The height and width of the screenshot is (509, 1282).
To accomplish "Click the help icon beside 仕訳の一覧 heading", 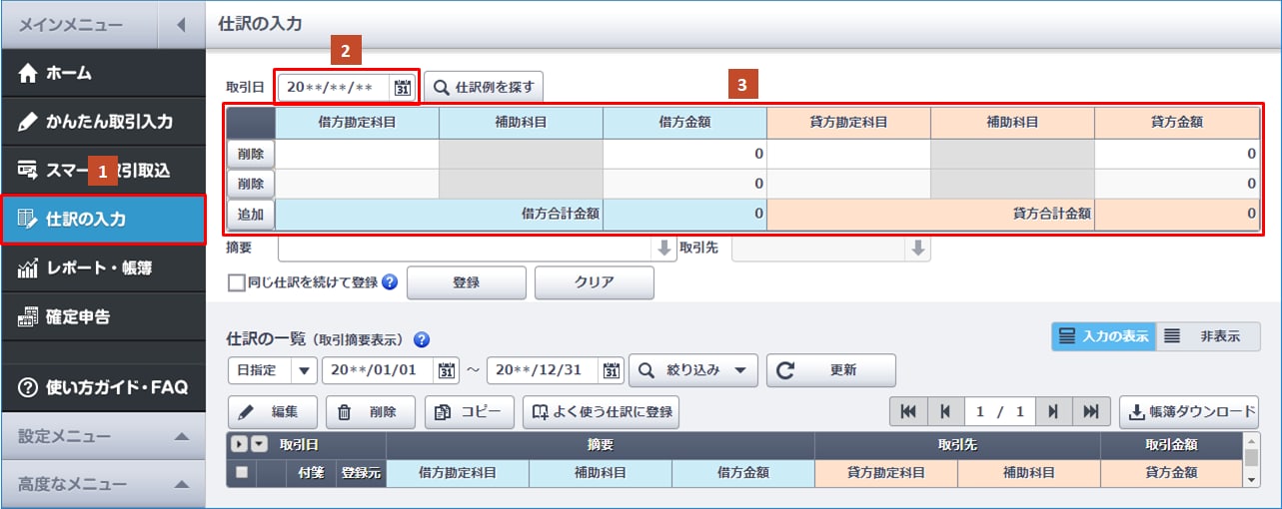I will click(422, 339).
